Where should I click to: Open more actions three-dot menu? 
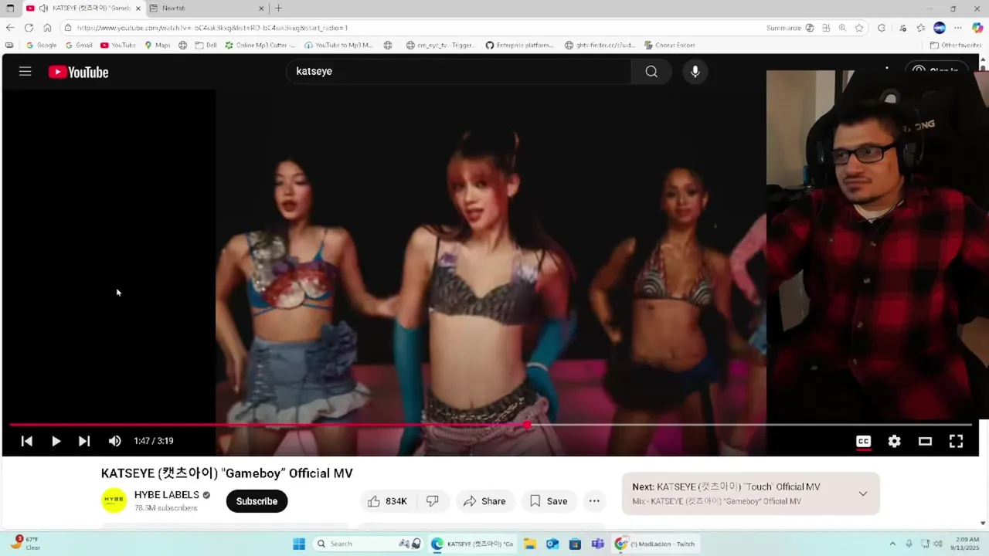click(594, 501)
